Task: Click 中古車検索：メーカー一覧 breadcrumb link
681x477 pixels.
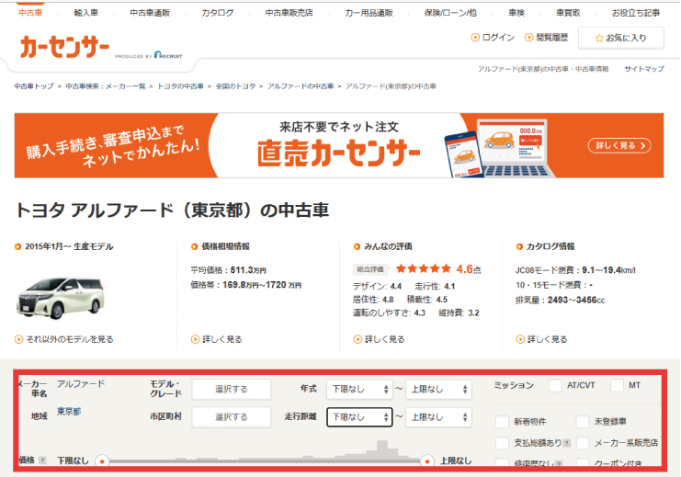Action: [106, 86]
